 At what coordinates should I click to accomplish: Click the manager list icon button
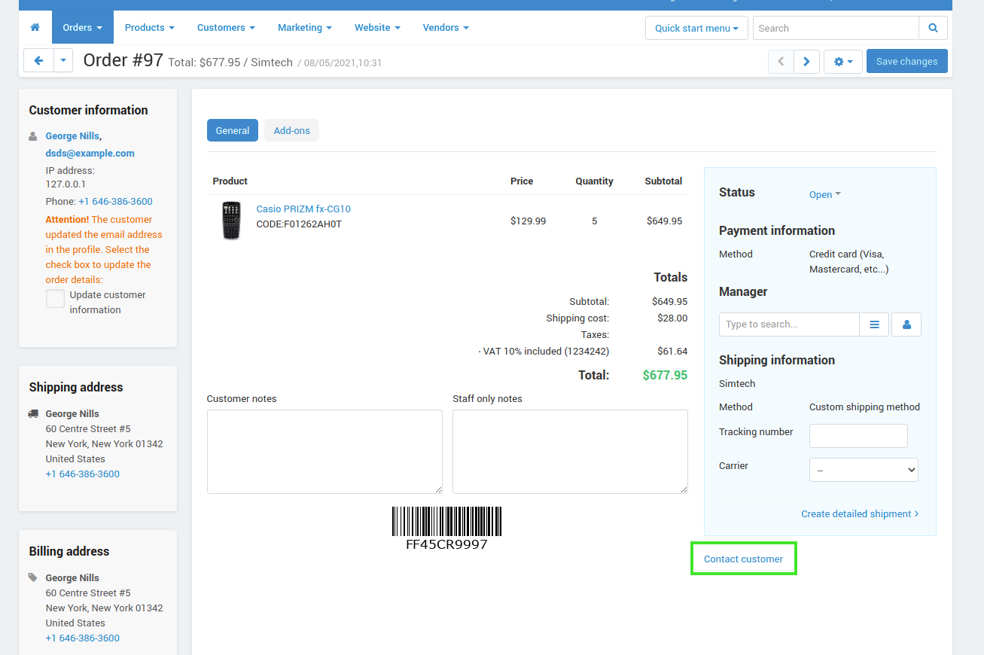click(874, 324)
